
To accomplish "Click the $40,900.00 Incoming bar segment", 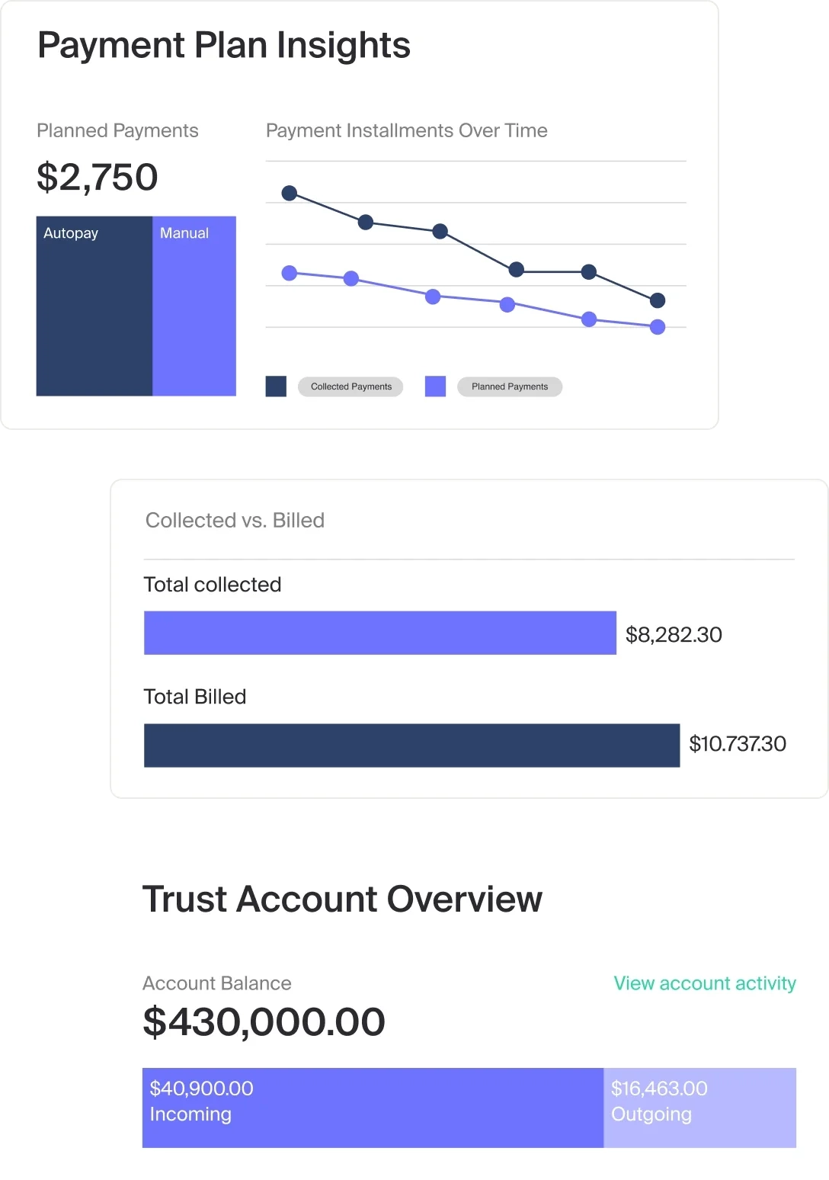I will point(373,1108).
